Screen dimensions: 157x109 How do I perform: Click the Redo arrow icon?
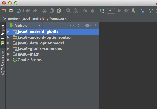pyautogui.click(x=35, y=11)
